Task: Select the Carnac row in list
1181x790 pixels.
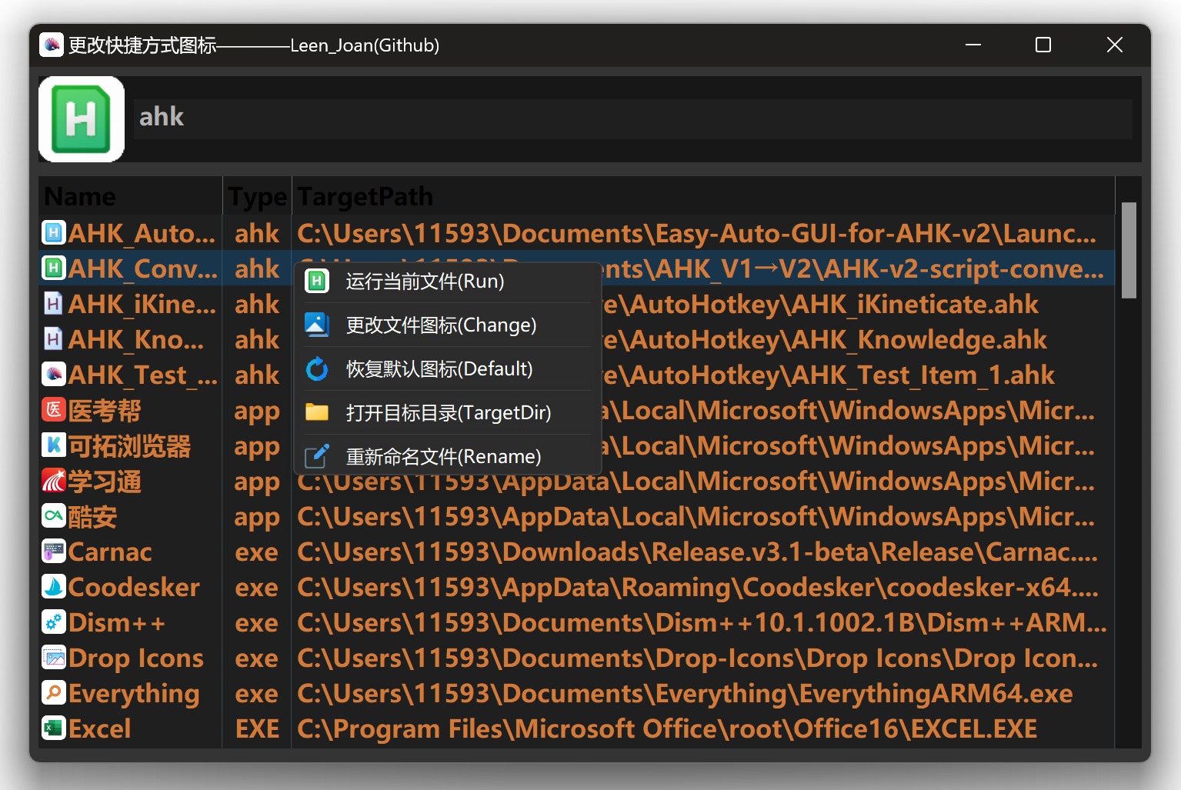Action: (x=110, y=552)
